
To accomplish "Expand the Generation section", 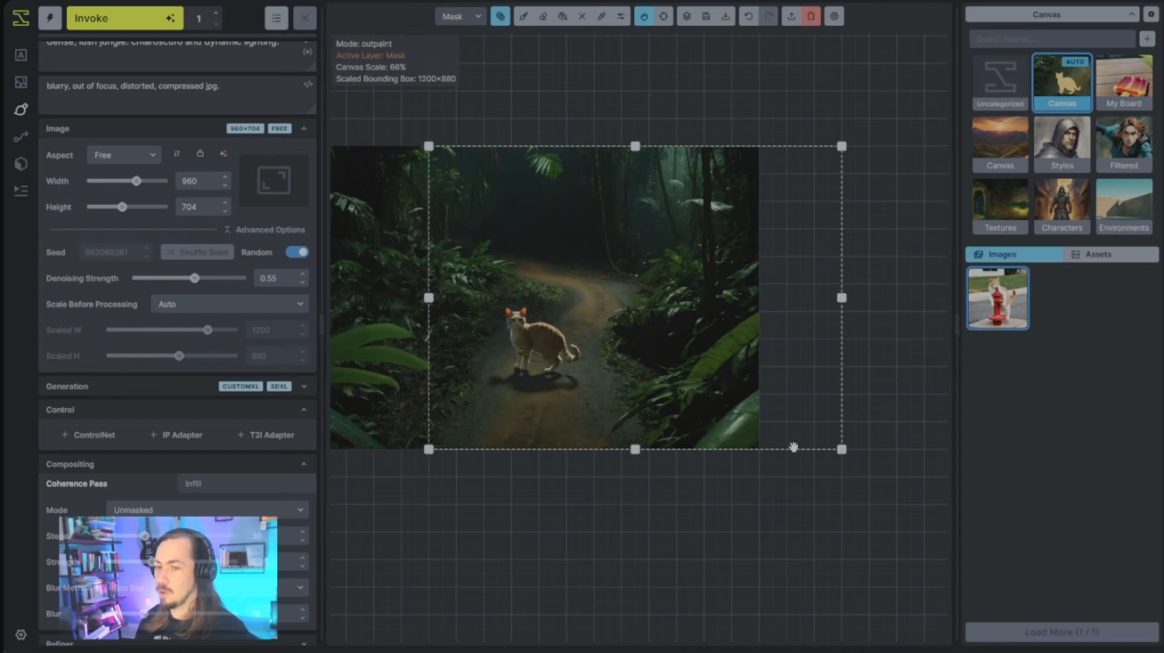I will click(x=304, y=387).
